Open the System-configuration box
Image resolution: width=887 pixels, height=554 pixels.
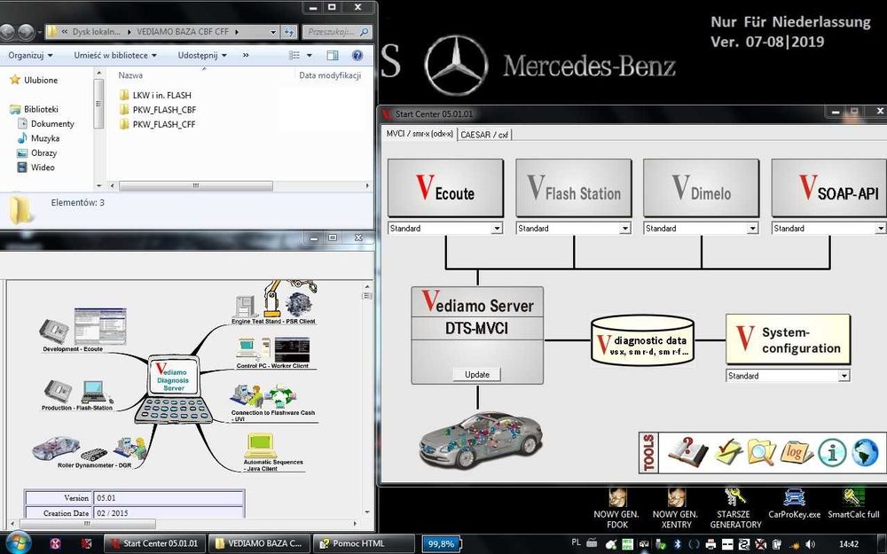pyautogui.click(x=788, y=339)
